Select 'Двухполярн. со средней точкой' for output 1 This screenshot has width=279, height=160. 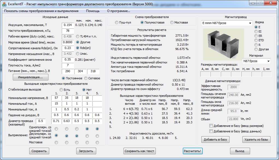click(56, 136)
